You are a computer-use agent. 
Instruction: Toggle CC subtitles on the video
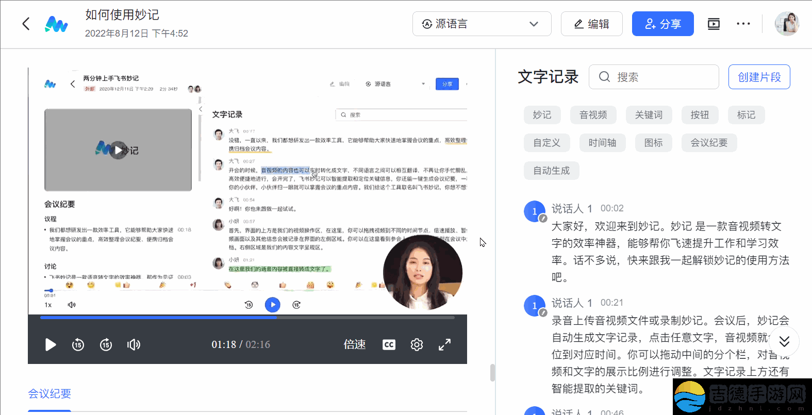click(389, 344)
